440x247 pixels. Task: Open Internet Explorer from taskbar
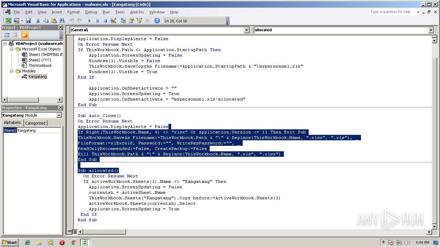point(27,243)
